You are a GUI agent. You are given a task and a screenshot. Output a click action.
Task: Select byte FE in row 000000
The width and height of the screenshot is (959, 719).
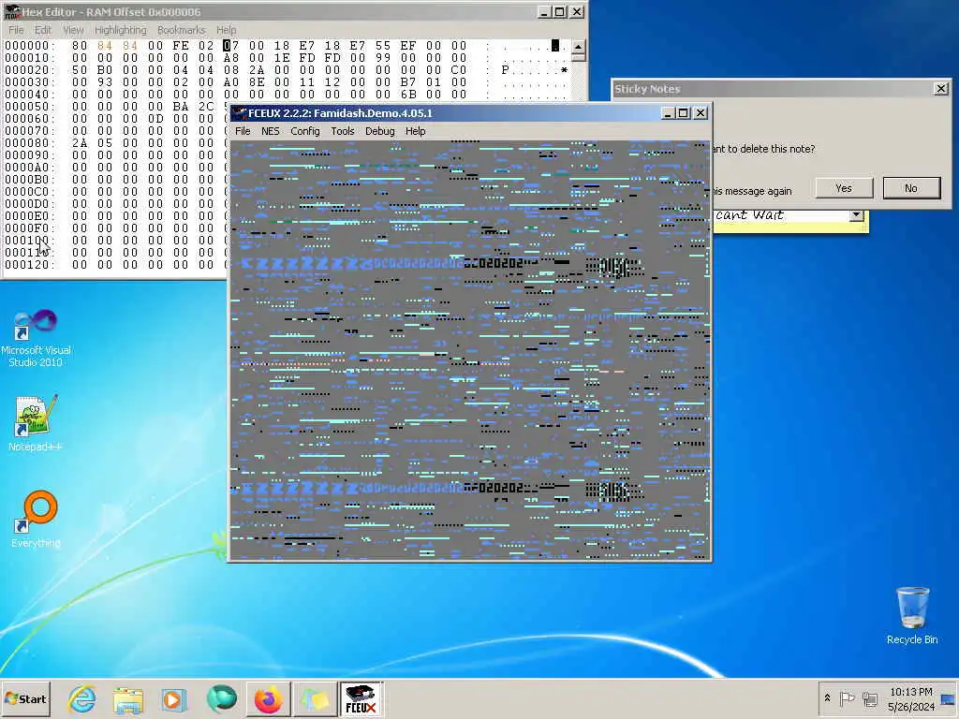click(181, 46)
